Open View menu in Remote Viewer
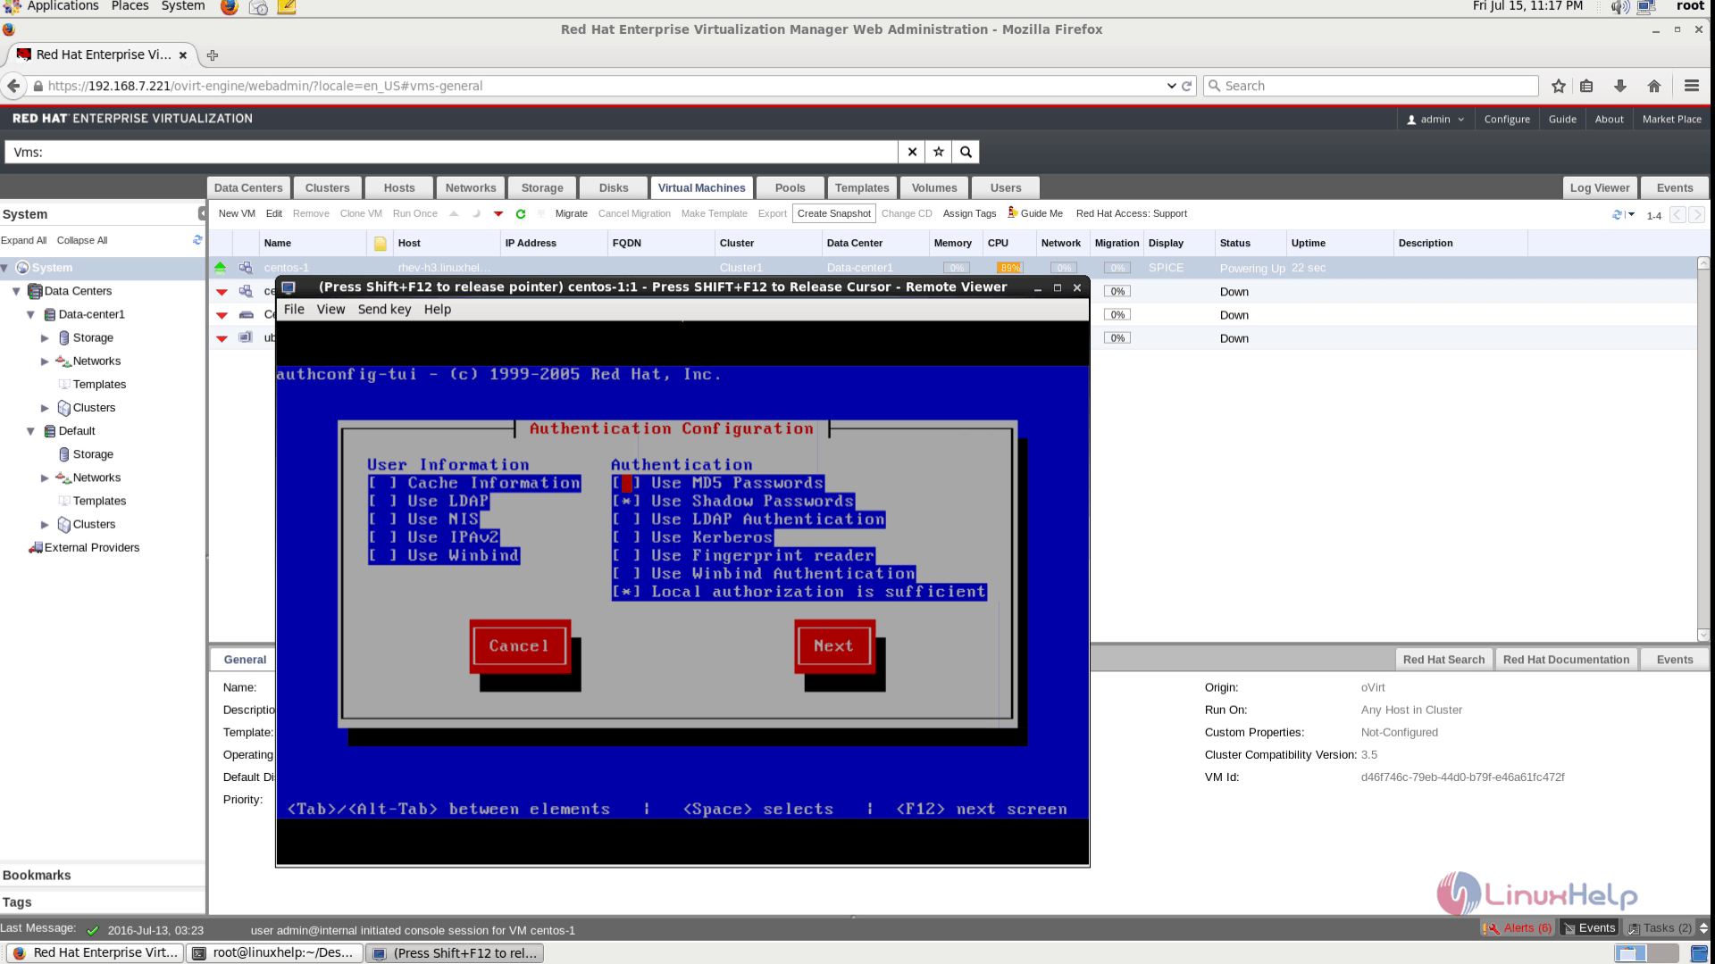This screenshot has height=964, width=1715. click(x=330, y=309)
